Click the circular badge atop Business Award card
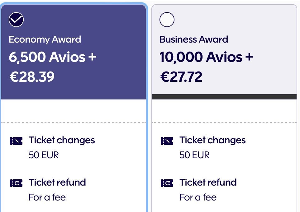The image size is (300, 212). [167, 19]
